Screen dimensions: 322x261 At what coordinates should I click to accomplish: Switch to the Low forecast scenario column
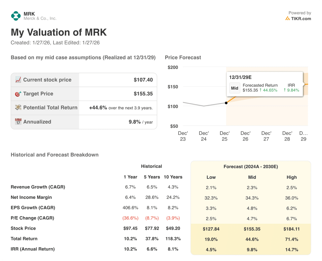coord(211,177)
